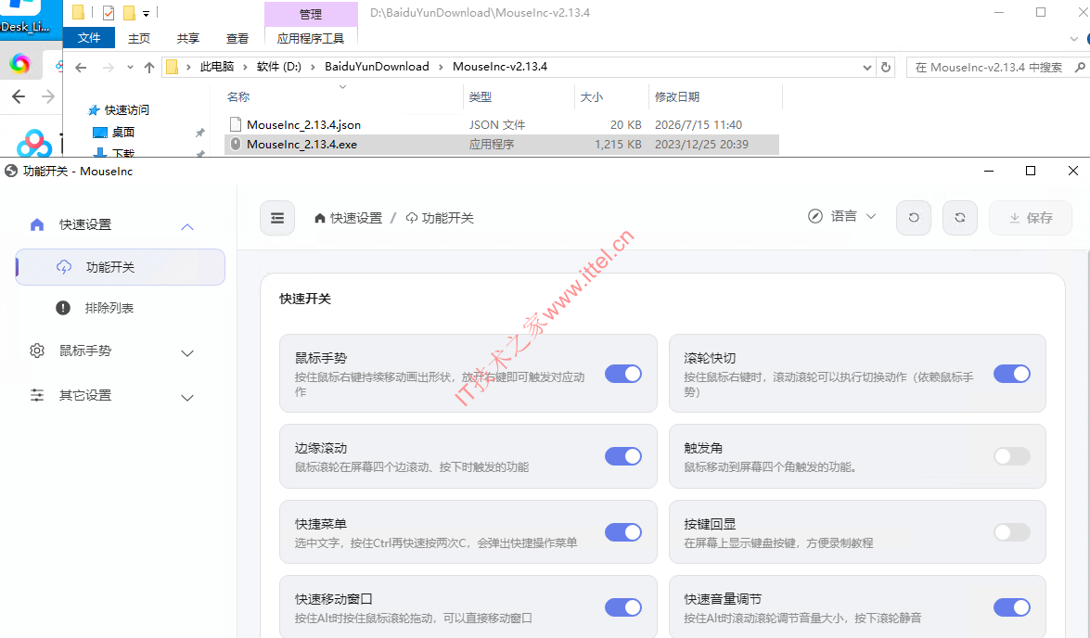This screenshot has height=638, width=1090.
Task: Click the search magnifier in Explorer
Action: point(1080,68)
